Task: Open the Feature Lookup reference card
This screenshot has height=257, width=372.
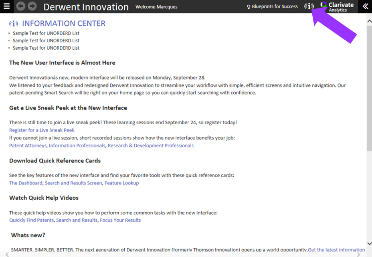Action: (x=121, y=183)
